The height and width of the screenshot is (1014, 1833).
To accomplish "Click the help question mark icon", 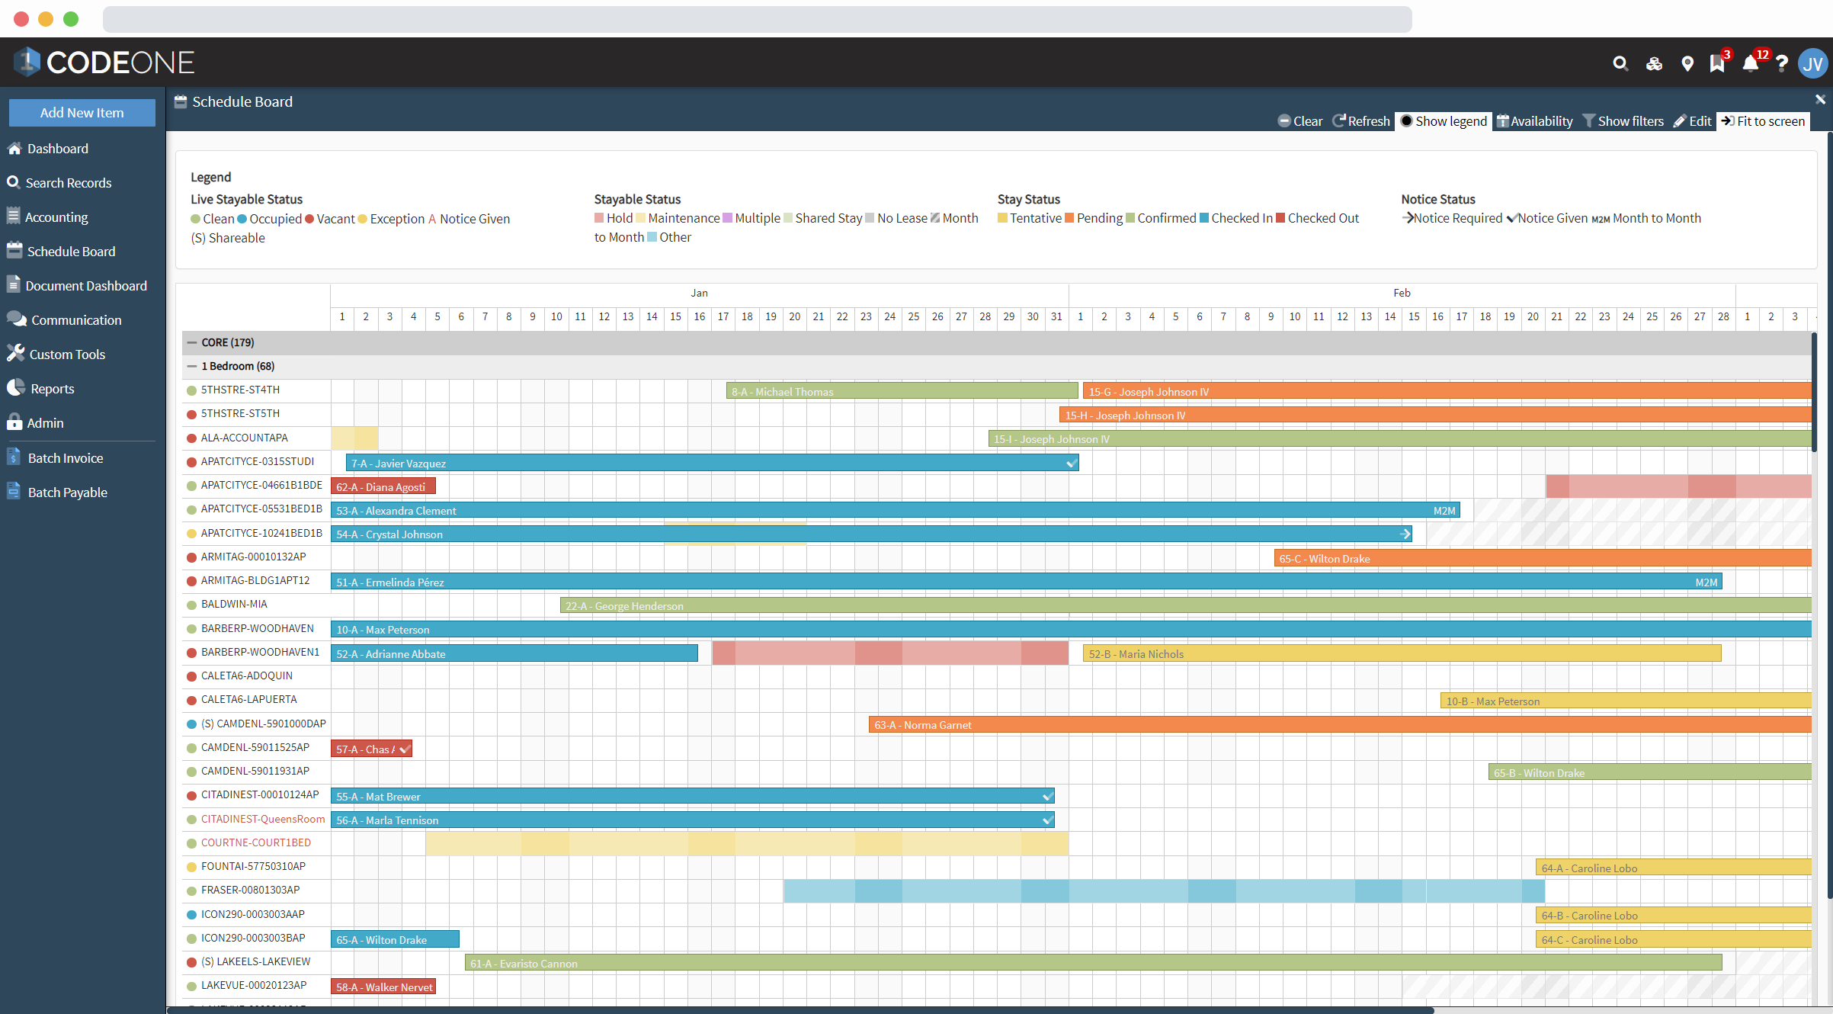I will [1782, 63].
